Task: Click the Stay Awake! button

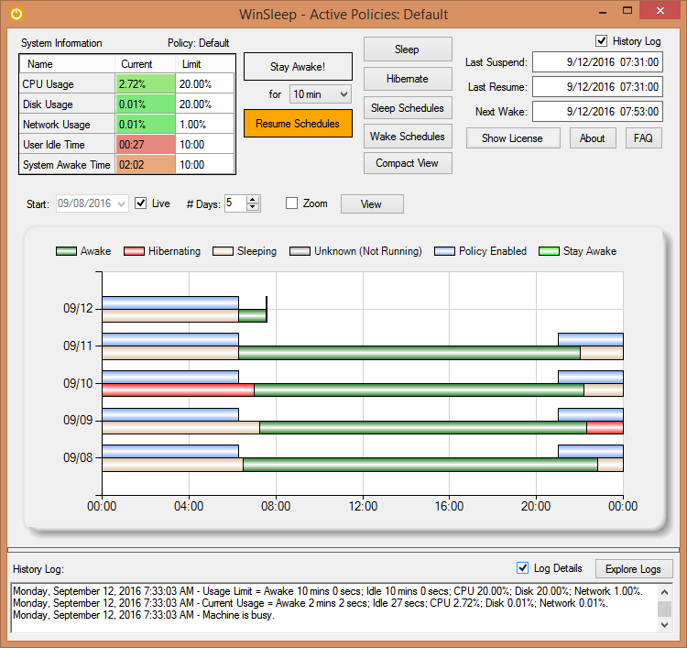Action: coord(298,67)
